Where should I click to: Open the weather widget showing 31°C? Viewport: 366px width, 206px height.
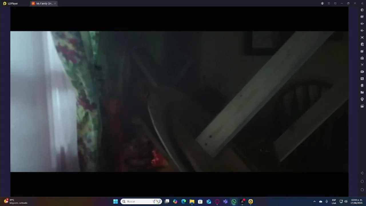click(16, 201)
